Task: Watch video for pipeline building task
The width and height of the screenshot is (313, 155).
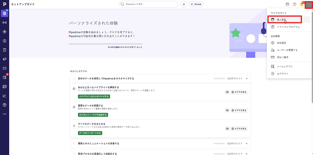Action: (239, 92)
